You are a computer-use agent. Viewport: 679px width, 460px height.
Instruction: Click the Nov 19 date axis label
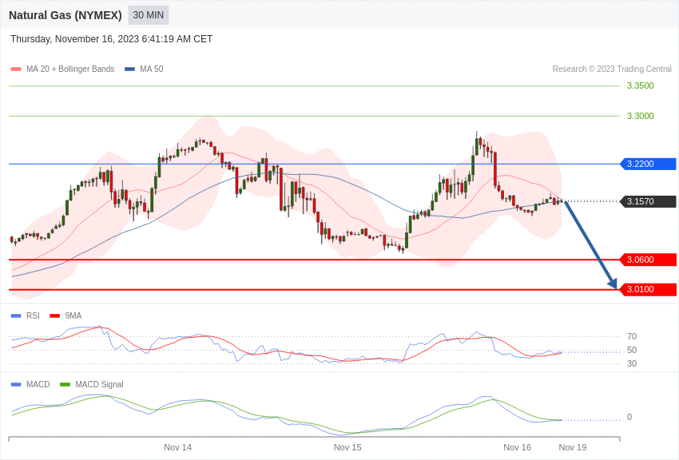573,447
